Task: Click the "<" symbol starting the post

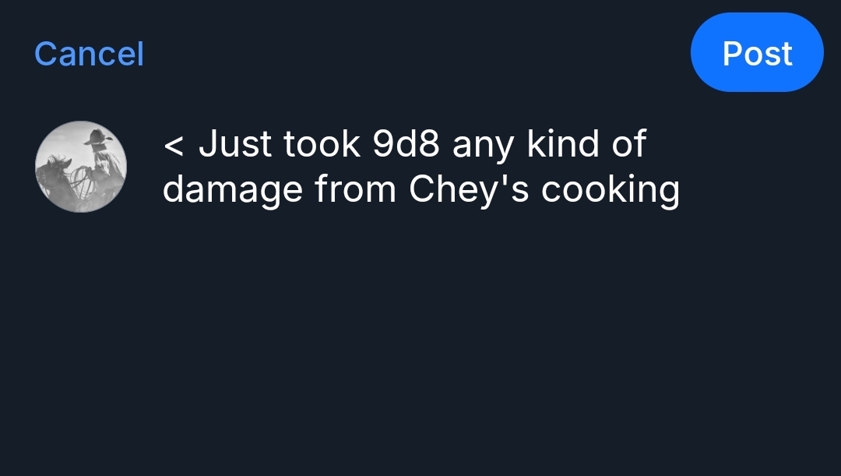Action: tap(174, 146)
